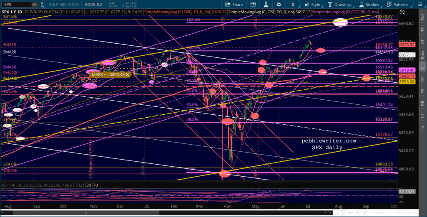Image resolution: width=427 pixels, height=217 pixels.
Task: Expand the Style menu
Action: pos(313,5)
